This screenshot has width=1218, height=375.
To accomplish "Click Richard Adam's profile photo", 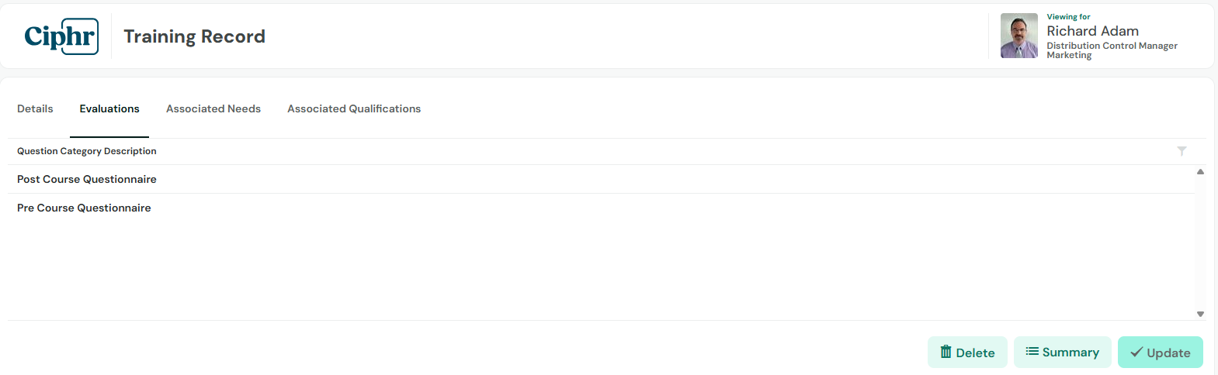I will click(1019, 36).
